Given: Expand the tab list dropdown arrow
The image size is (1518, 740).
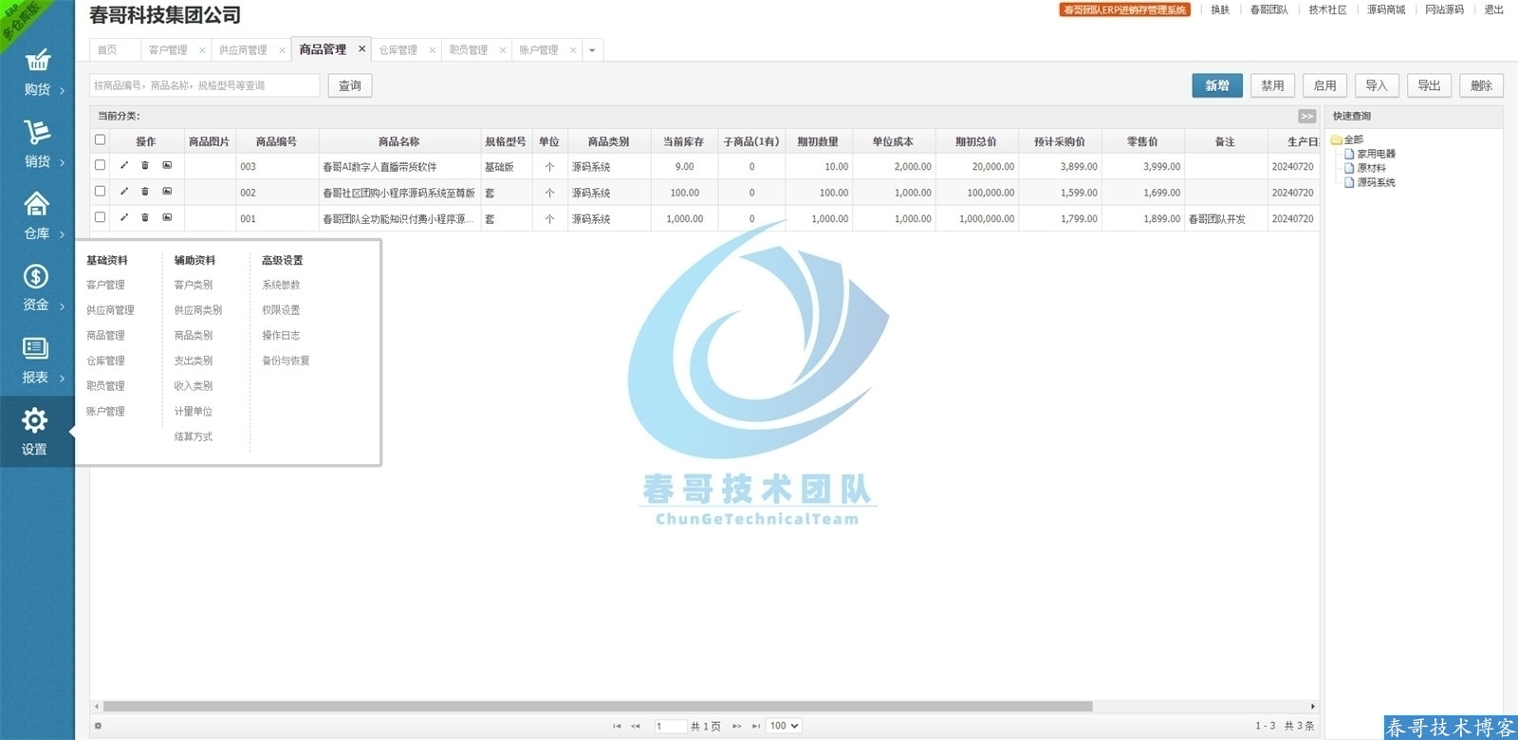Looking at the screenshot, I should pos(592,50).
